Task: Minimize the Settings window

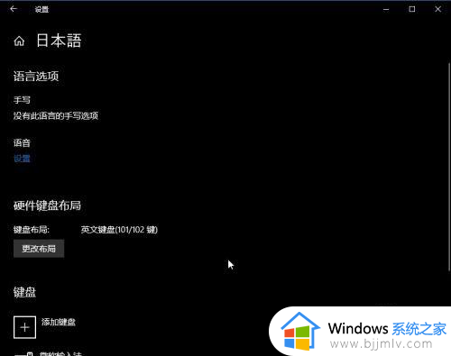Action: coord(386,9)
